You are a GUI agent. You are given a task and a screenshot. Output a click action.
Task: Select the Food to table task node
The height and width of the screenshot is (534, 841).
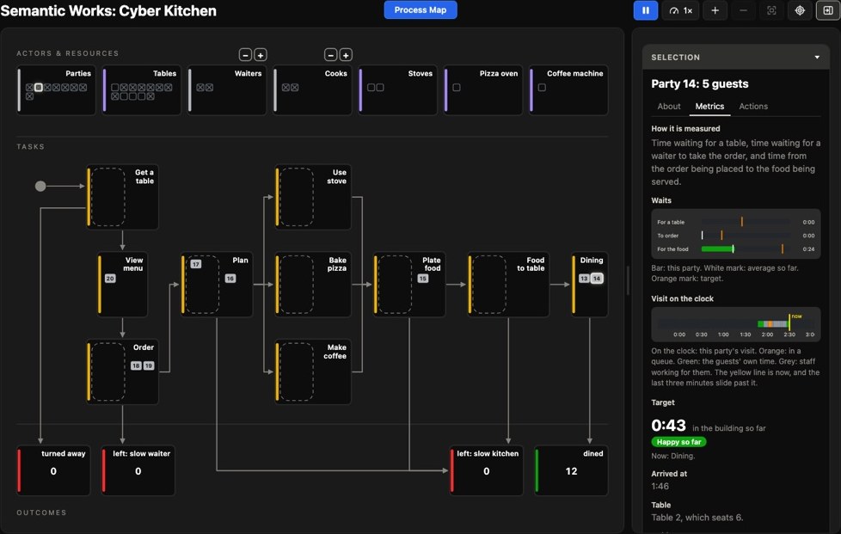click(x=508, y=285)
